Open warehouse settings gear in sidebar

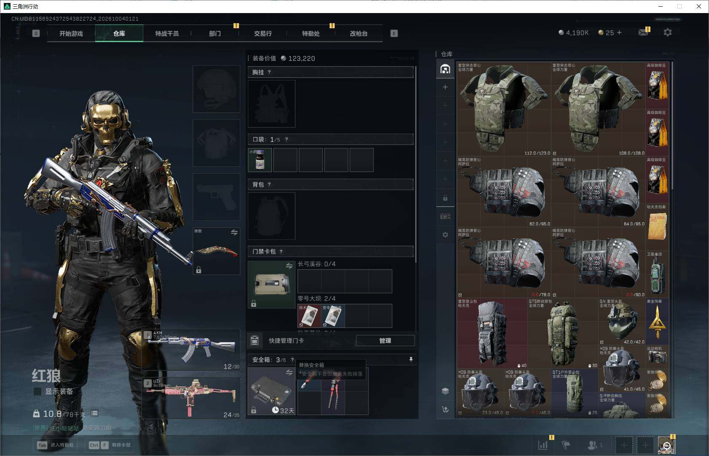click(x=445, y=235)
